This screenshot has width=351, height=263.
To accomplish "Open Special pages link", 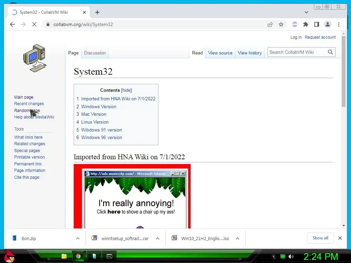I will [27, 151].
